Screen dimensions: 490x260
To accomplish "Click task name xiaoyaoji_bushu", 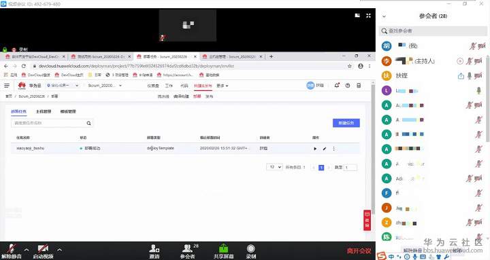I will point(31,149).
